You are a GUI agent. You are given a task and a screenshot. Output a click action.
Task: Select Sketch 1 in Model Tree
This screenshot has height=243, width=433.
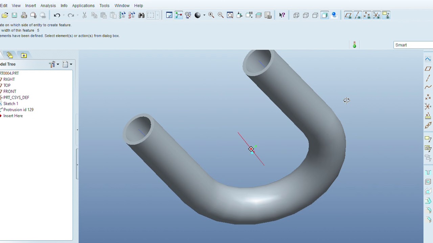(10, 104)
